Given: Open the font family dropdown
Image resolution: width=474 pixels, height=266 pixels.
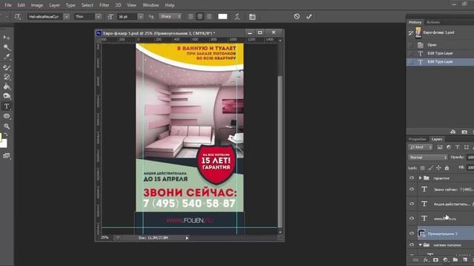Looking at the screenshot, I should tap(67, 16).
